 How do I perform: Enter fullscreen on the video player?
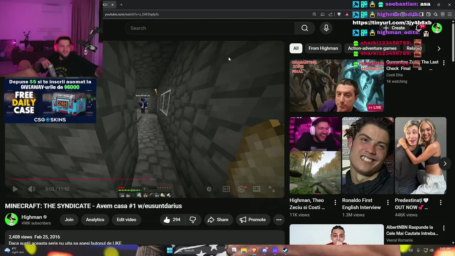point(272,189)
